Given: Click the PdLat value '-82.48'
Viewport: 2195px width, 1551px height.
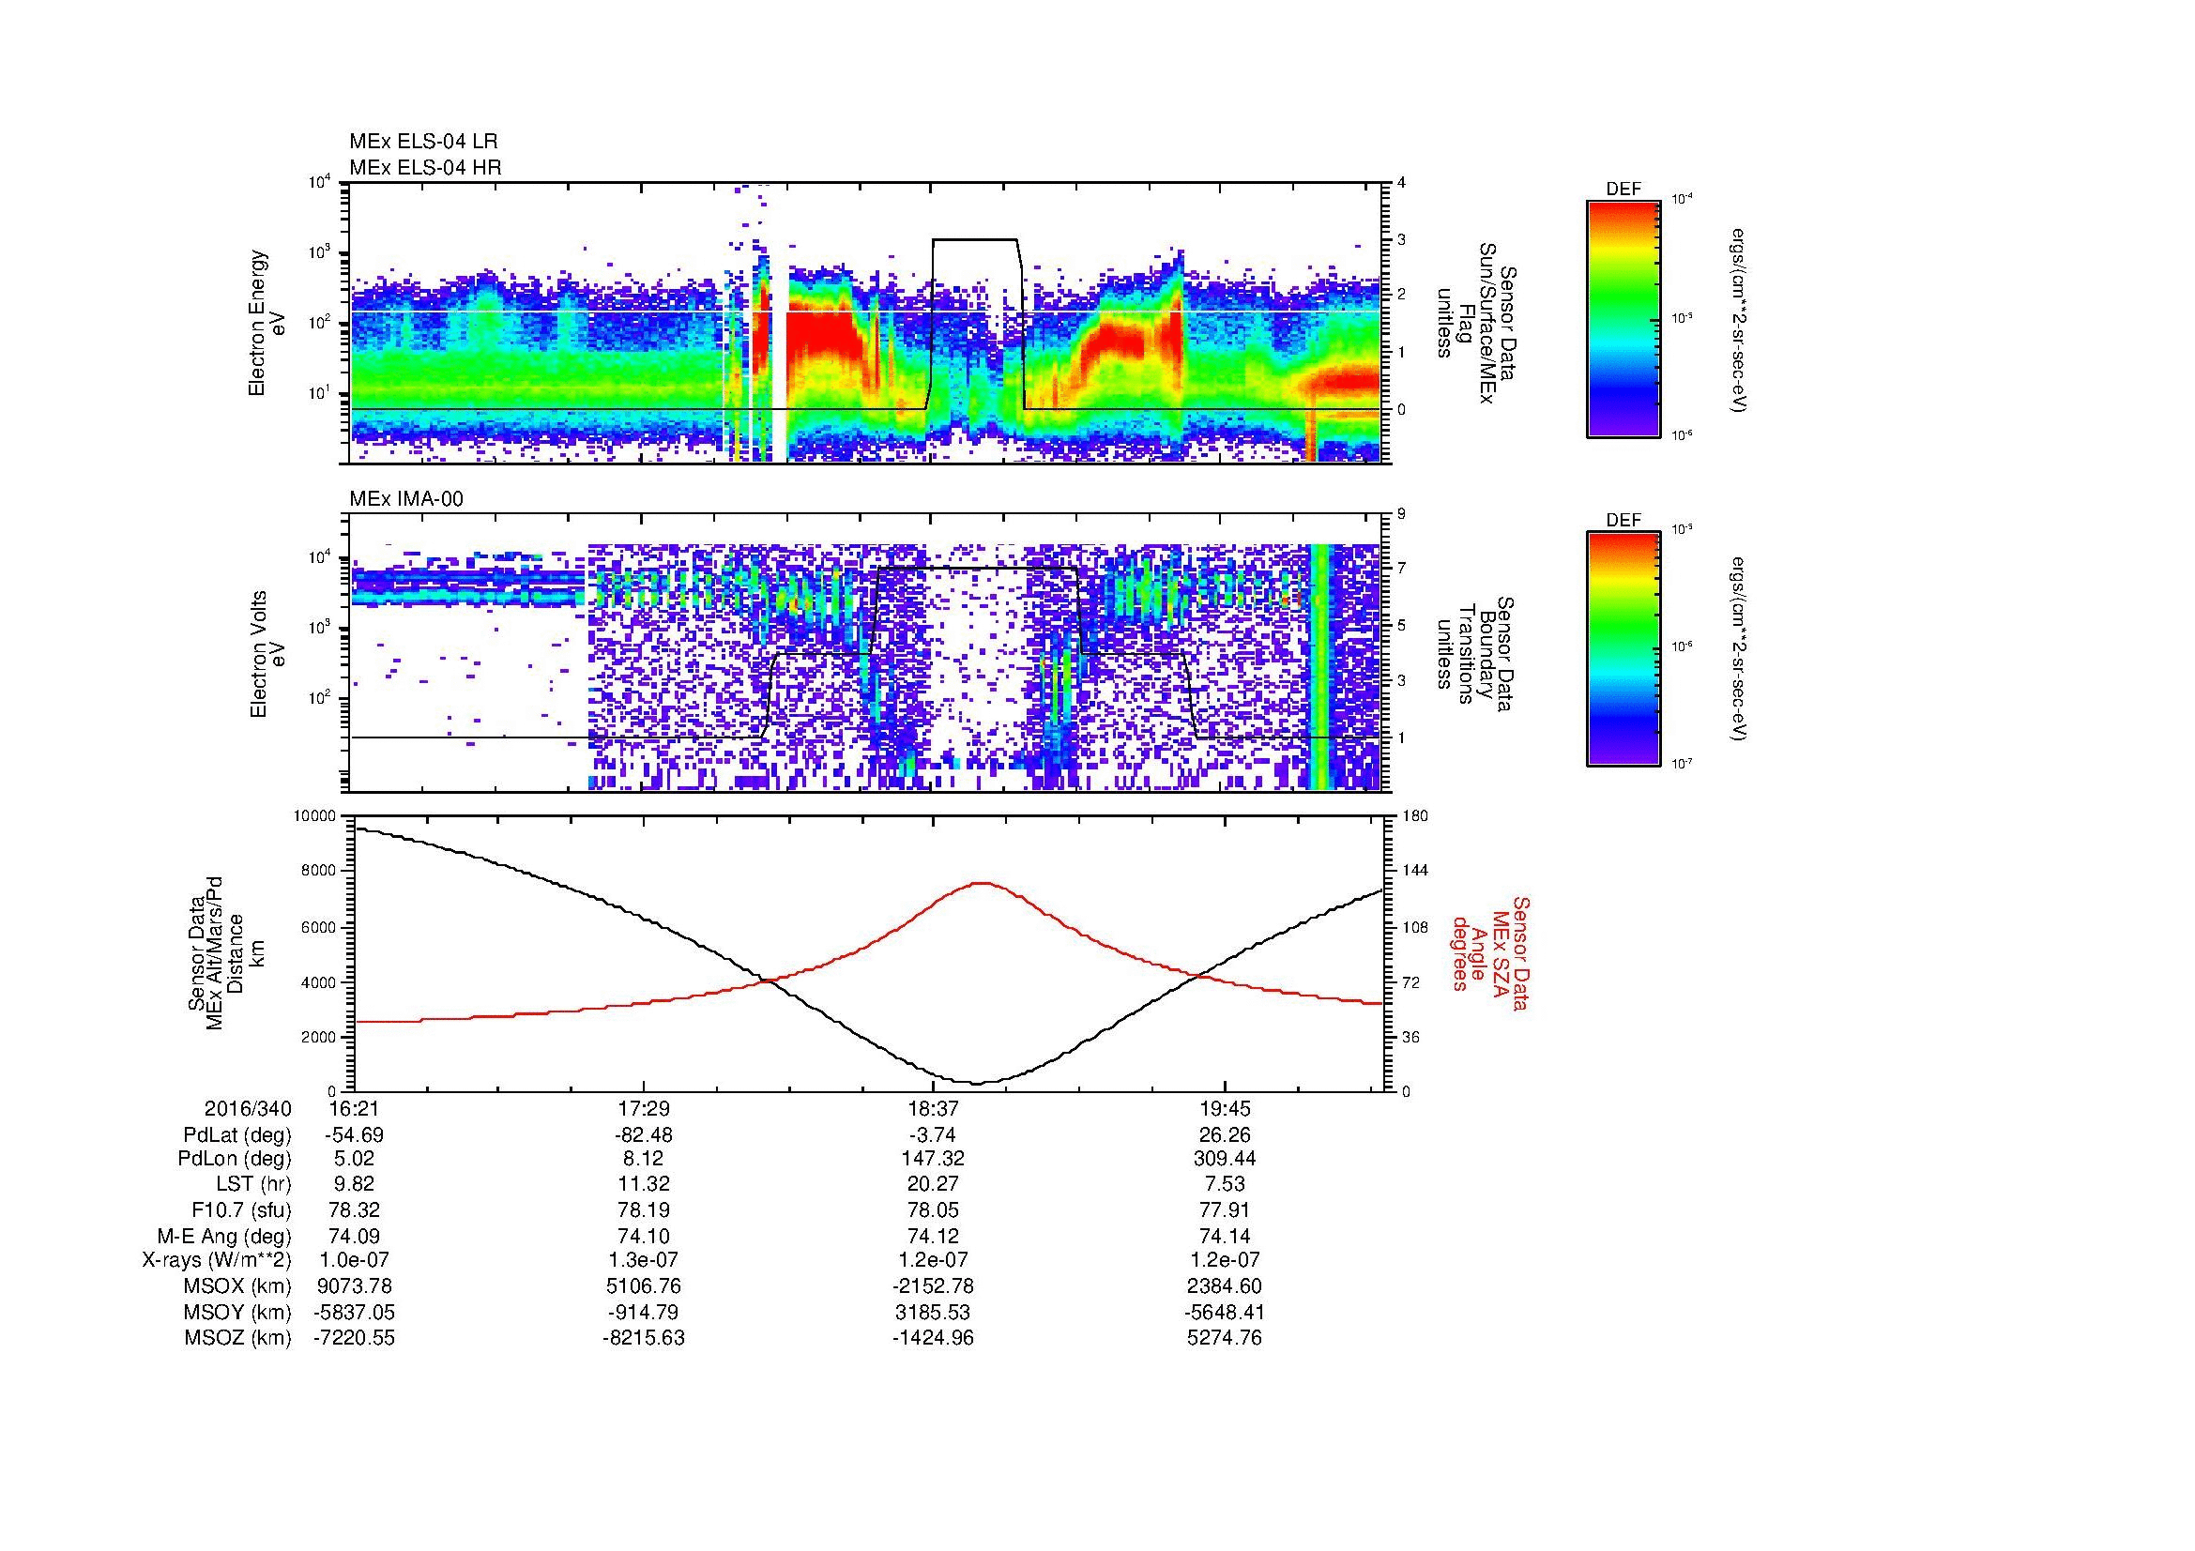Looking at the screenshot, I should pos(644,1135).
